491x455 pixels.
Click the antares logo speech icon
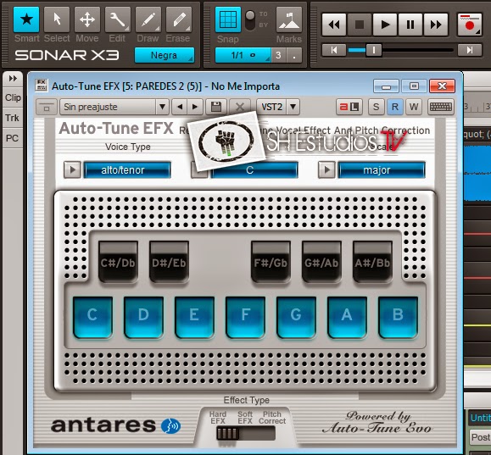click(170, 426)
